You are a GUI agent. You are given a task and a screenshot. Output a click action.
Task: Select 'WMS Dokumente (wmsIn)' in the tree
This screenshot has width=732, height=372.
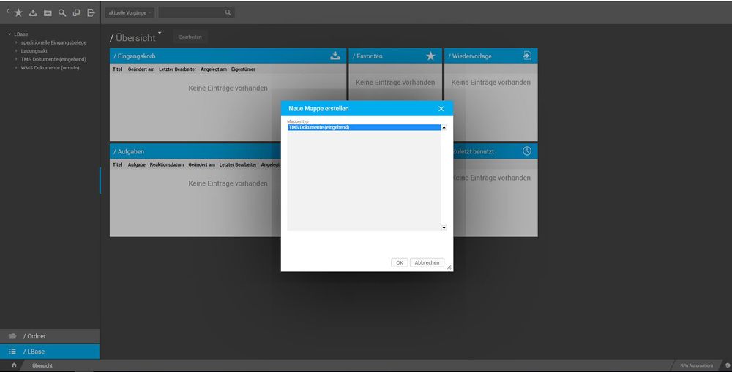click(x=50, y=67)
